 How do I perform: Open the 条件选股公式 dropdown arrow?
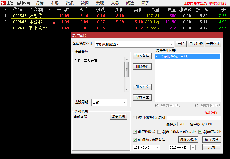click(171, 44)
